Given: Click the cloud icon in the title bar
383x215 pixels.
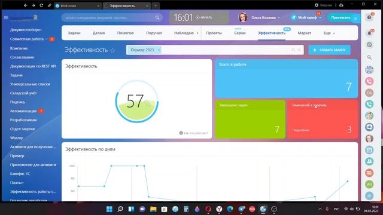Looking at the screenshot, I should 341,5.
